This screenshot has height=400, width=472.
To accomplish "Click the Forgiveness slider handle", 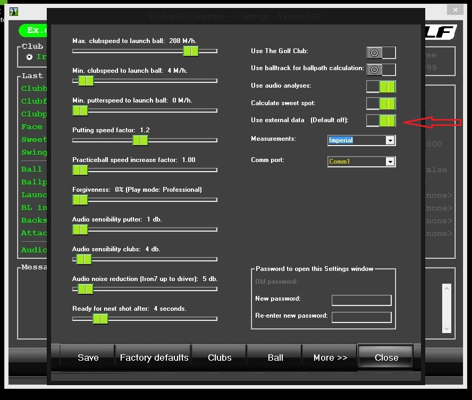I will pos(80,200).
